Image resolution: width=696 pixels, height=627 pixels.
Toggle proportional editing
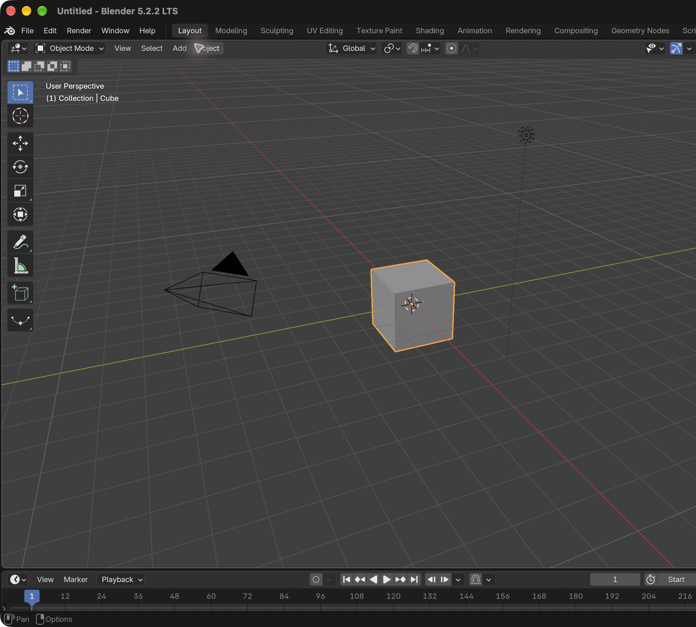coord(452,48)
